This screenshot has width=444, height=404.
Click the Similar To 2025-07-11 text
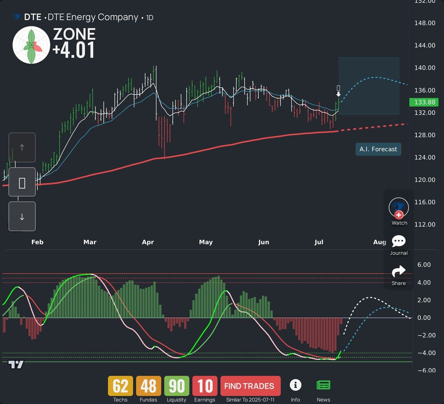pyautogui.click(x=250, y=400)
